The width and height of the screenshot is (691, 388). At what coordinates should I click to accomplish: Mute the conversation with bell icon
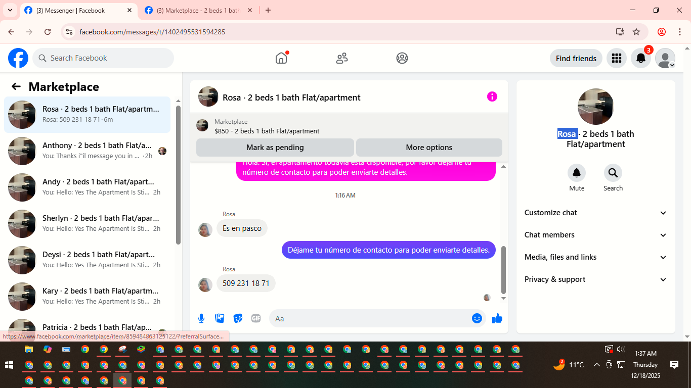[577, 173]
